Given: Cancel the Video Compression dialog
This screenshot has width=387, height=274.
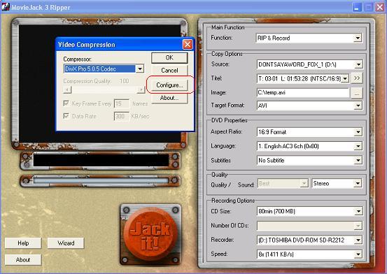Looking at the screenshot, I should tap(169, 71).
